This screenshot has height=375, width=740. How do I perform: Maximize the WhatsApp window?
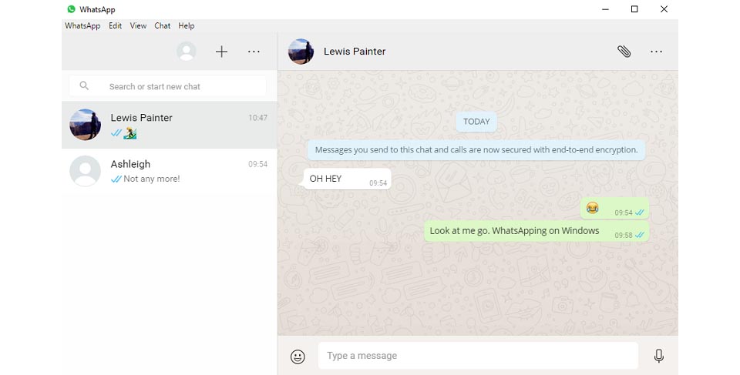pos(634,9)
